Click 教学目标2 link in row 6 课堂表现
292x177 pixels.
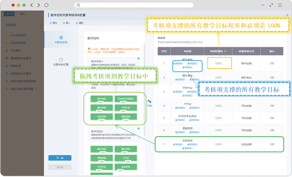(x=194, y=132)
